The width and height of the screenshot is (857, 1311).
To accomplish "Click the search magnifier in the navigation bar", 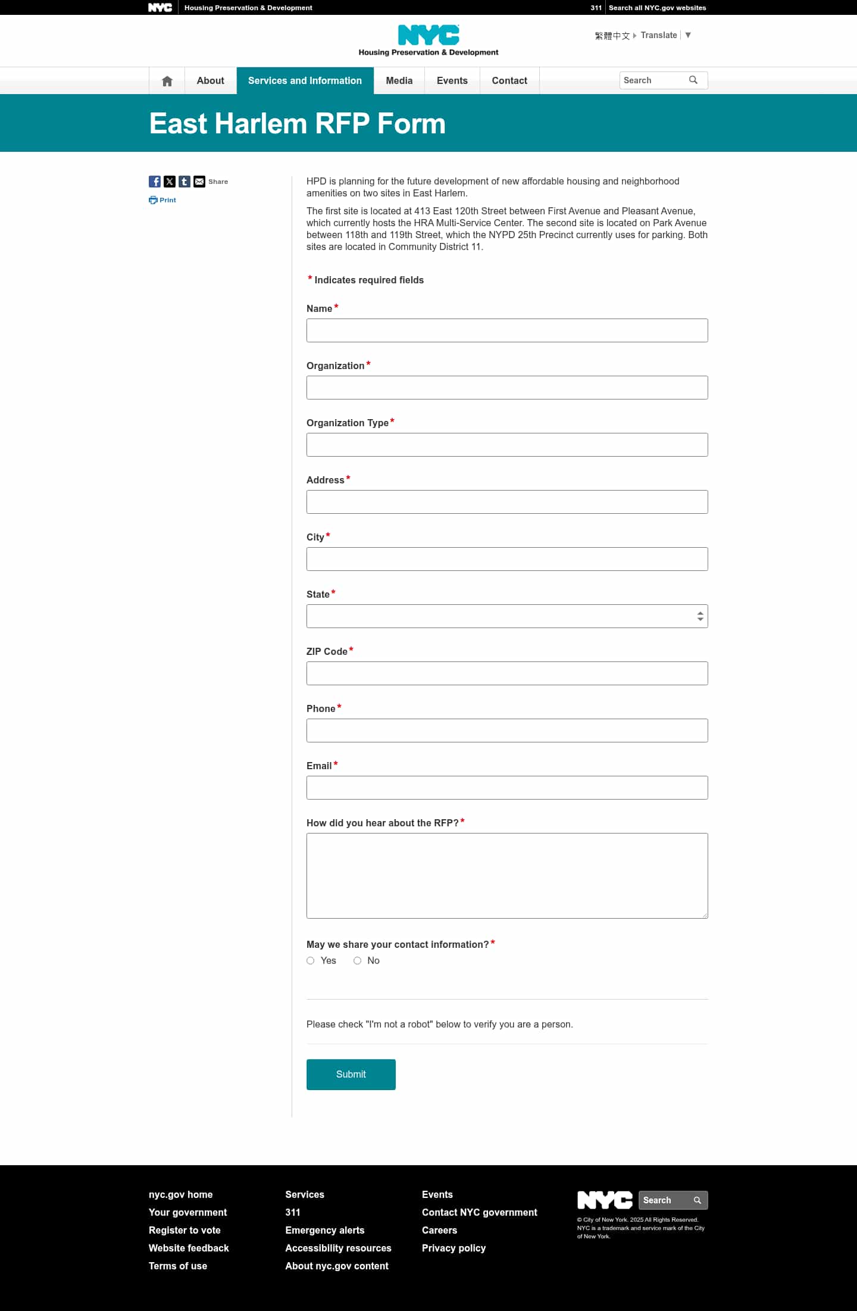I will point(694,80).
